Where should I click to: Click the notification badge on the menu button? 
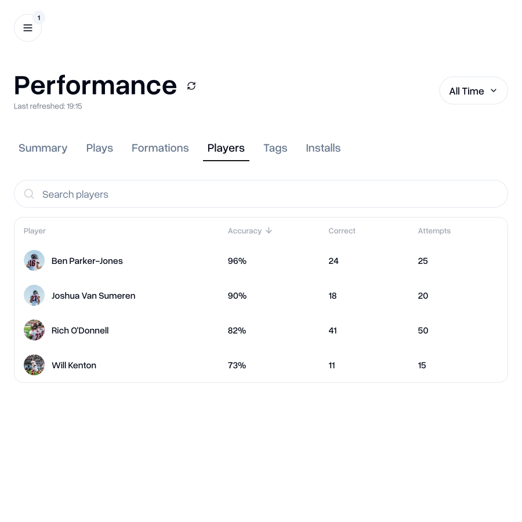click(x=39, y=17)
